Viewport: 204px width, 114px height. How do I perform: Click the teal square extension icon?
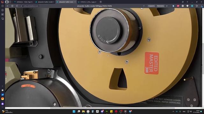192,6
